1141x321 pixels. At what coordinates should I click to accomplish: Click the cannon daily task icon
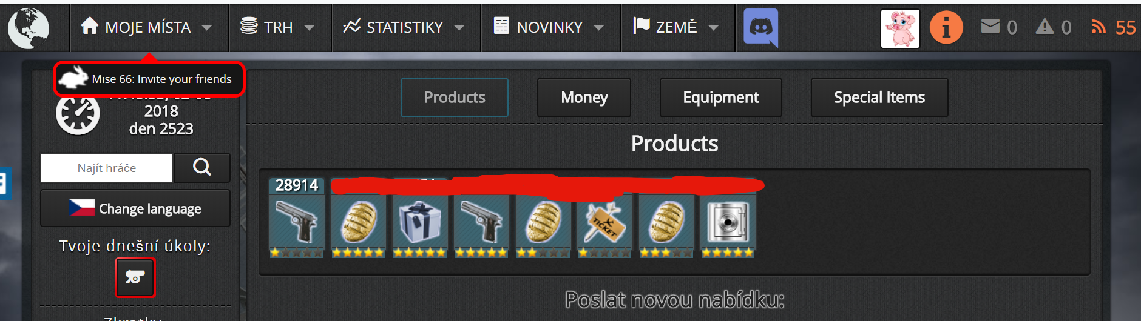tap(135, 277)
